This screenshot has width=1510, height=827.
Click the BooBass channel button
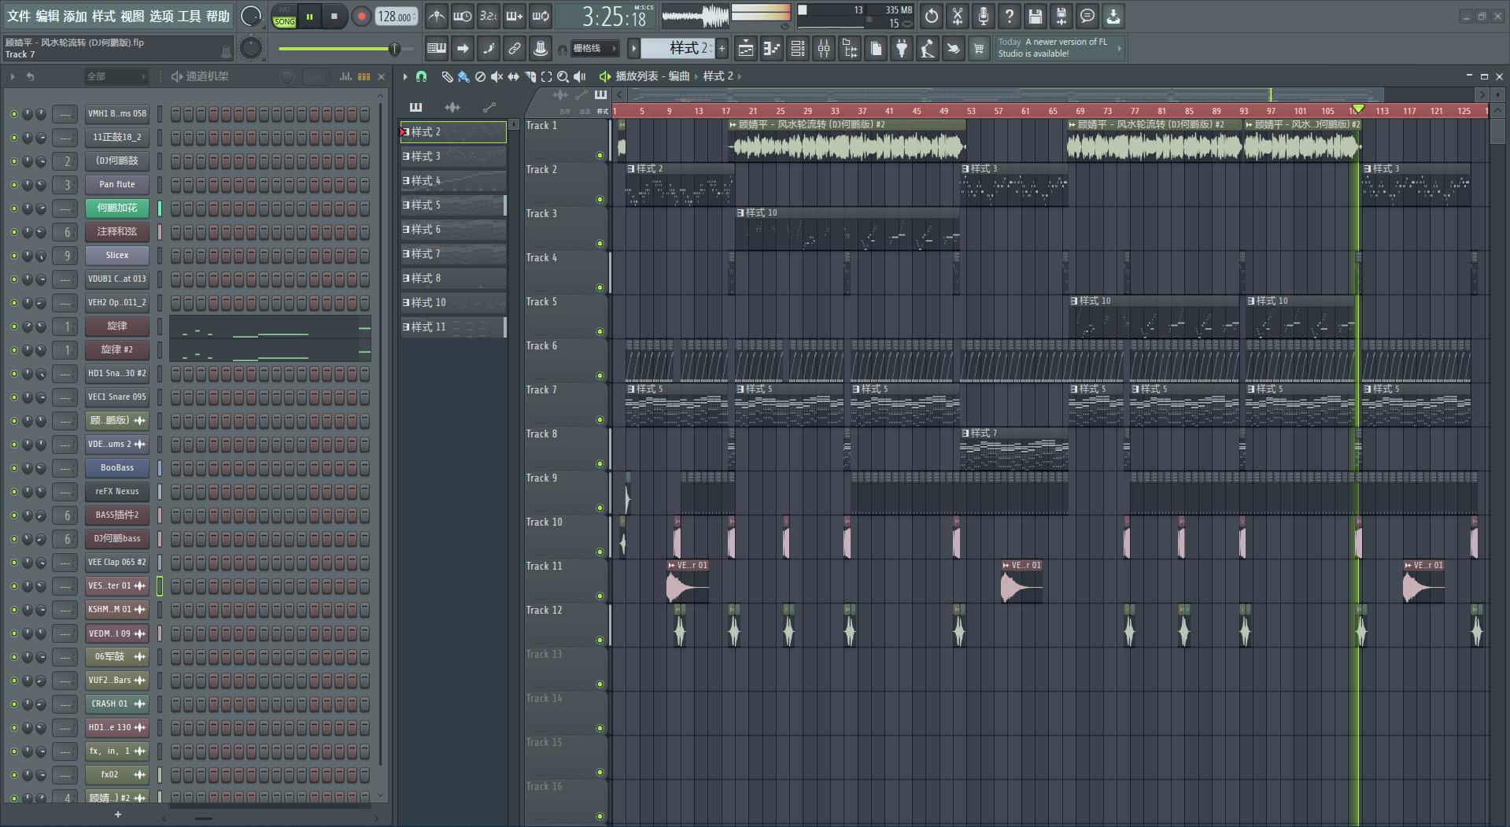pyautogui.click(x=117, y=468)
